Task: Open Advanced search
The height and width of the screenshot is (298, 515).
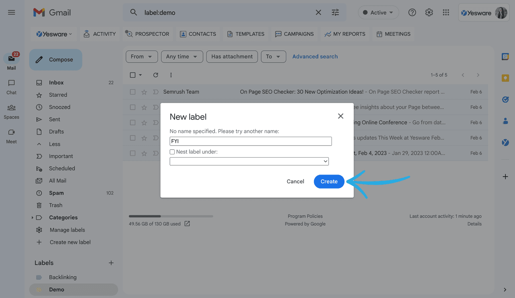Action: pyautogui.click(x=315, y=56)
